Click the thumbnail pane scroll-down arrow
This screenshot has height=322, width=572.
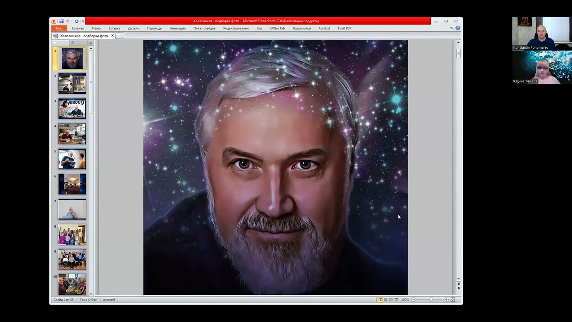pos(91,294)
